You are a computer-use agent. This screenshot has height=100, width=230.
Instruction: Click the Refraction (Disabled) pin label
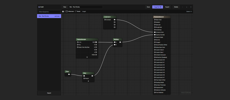point(161,57)
